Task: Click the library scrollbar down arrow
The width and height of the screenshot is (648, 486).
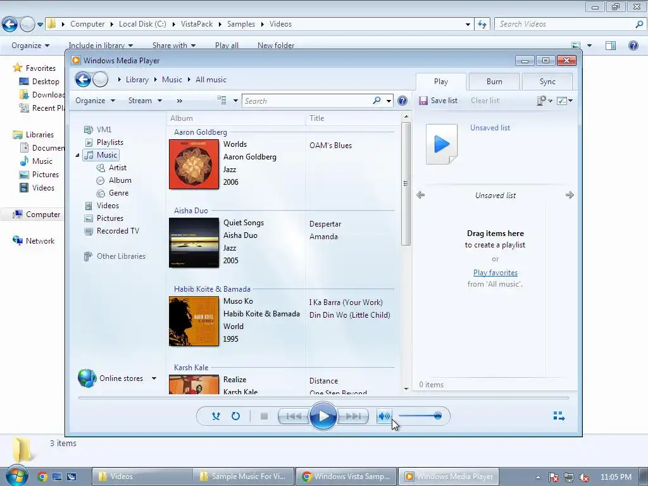Action: (406, 389)
